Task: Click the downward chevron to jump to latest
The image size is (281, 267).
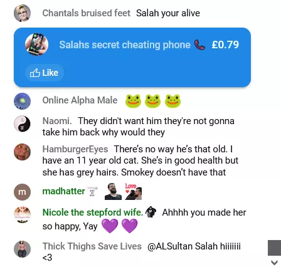Action: pyautogui.click(x=274, y=263)
